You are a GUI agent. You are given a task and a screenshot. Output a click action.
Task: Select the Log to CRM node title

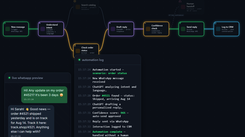tap(227, 27)
